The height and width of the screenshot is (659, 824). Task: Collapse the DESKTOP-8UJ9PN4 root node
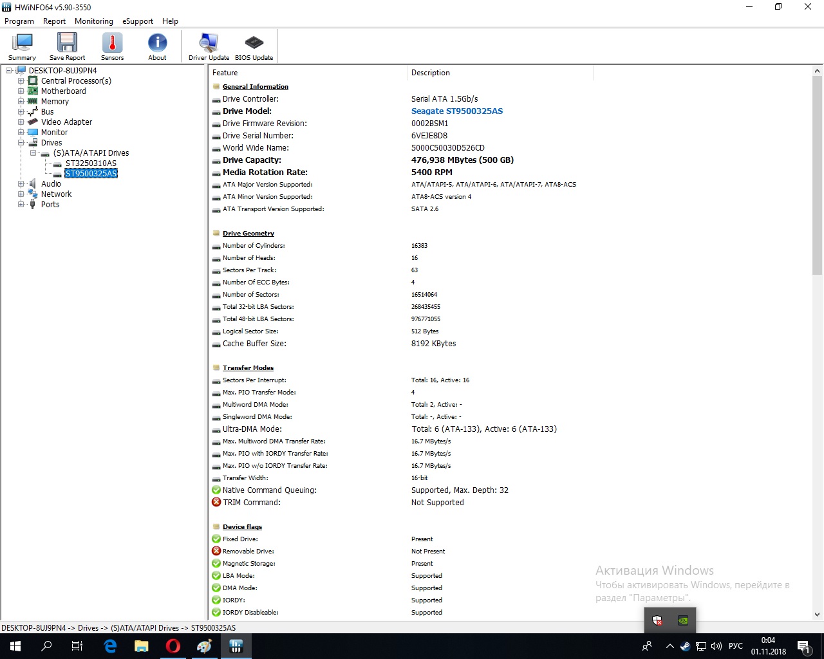9,71
